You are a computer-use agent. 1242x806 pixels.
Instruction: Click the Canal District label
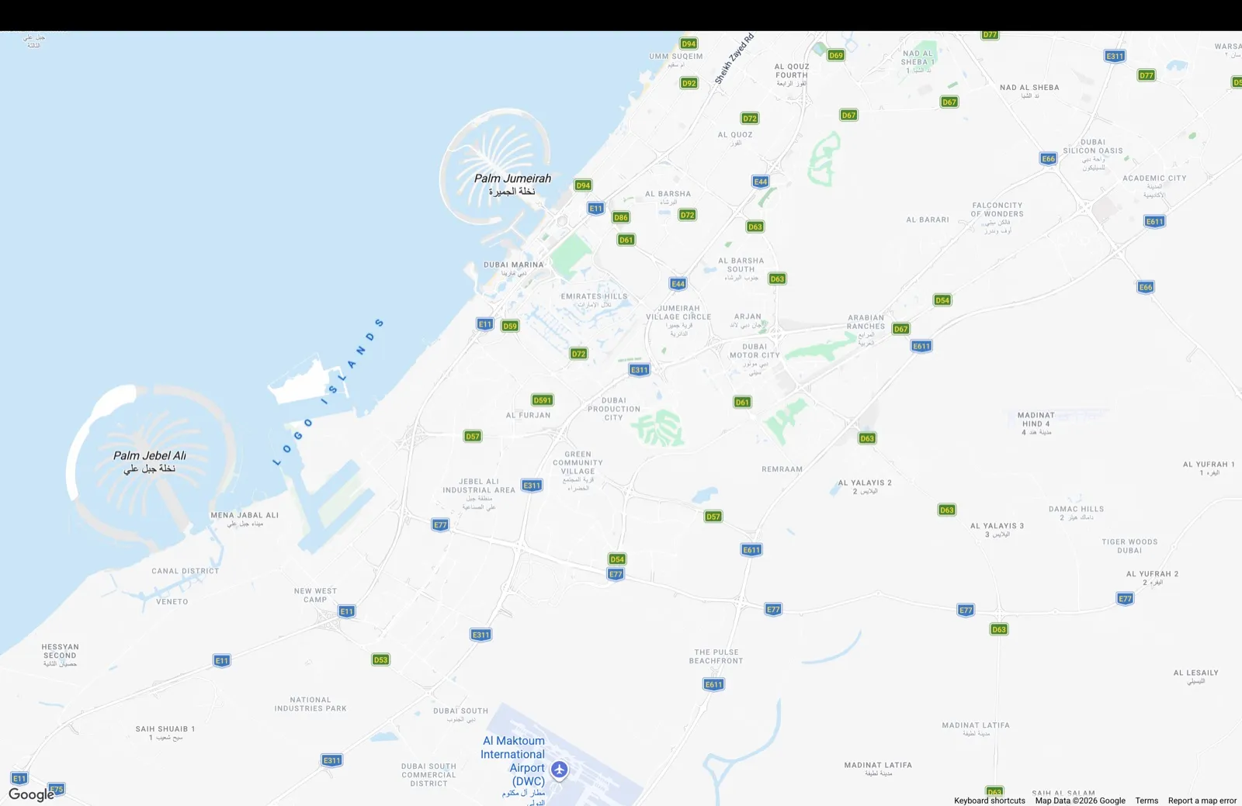(x=186, y=571)
